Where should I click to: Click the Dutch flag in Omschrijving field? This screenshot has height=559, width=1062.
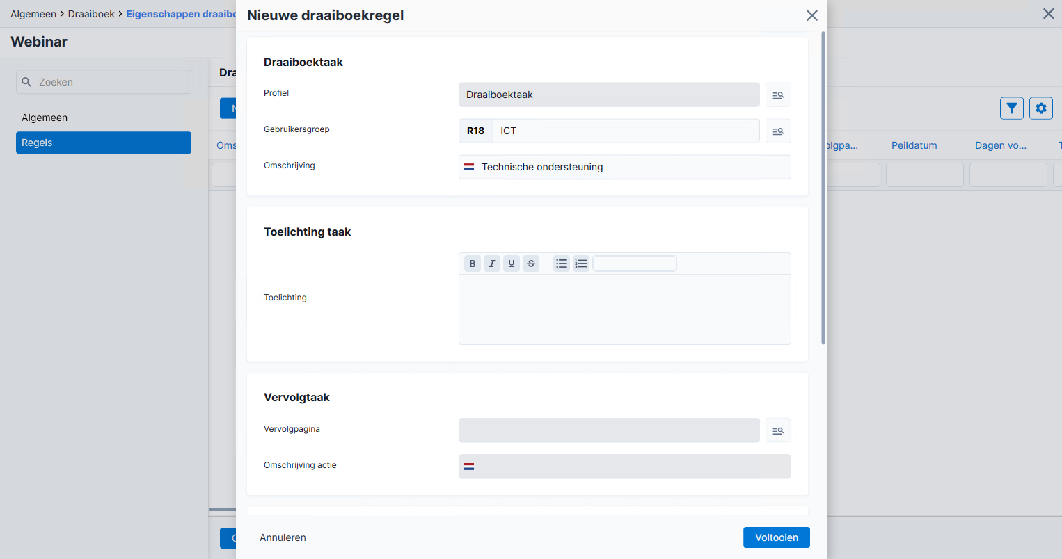(469, 167)
